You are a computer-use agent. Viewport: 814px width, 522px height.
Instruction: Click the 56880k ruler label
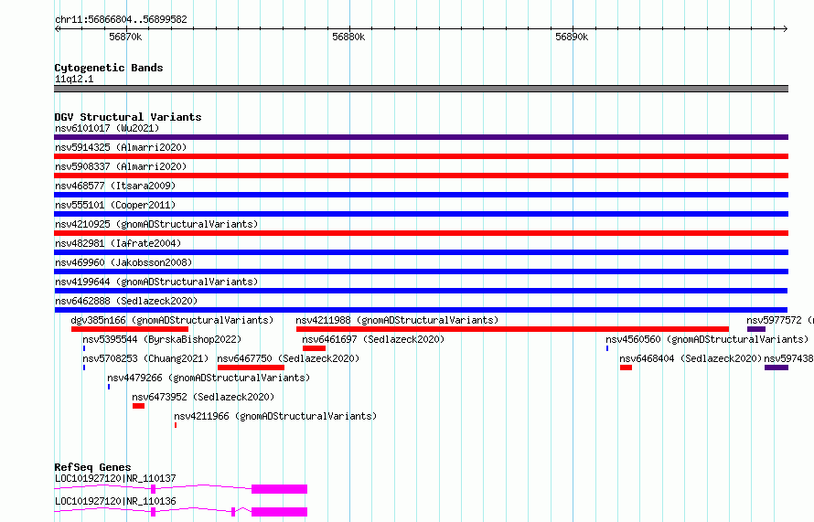click(348, 37)
